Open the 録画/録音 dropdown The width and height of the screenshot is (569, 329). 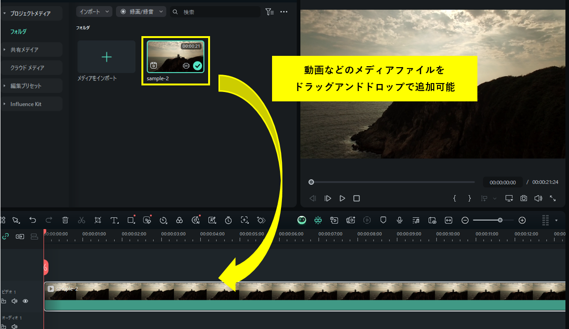(x=141, y=12)
